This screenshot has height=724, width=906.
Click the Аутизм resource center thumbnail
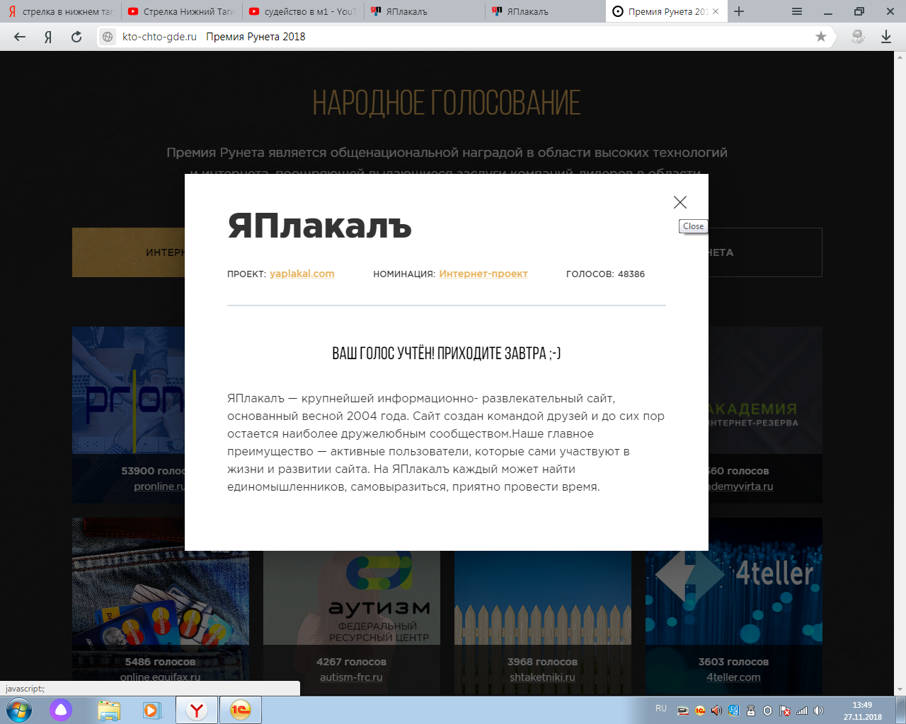point(352,597)
